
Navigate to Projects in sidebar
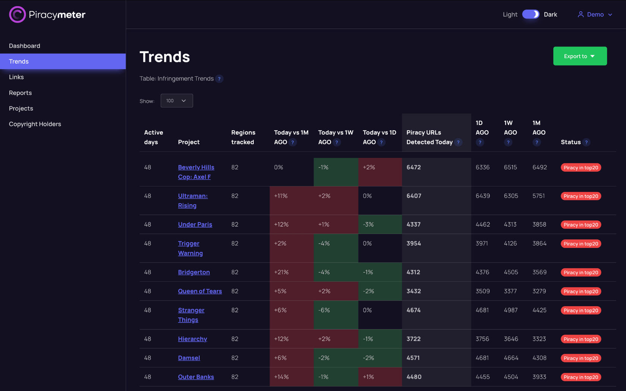(x=21, y=108)
